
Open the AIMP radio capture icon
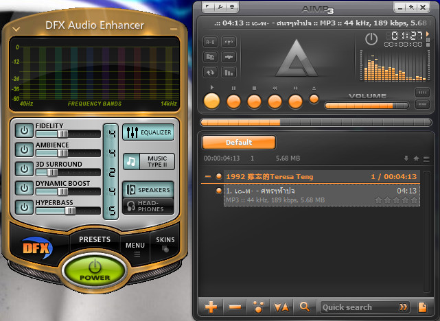pos(229,42)
